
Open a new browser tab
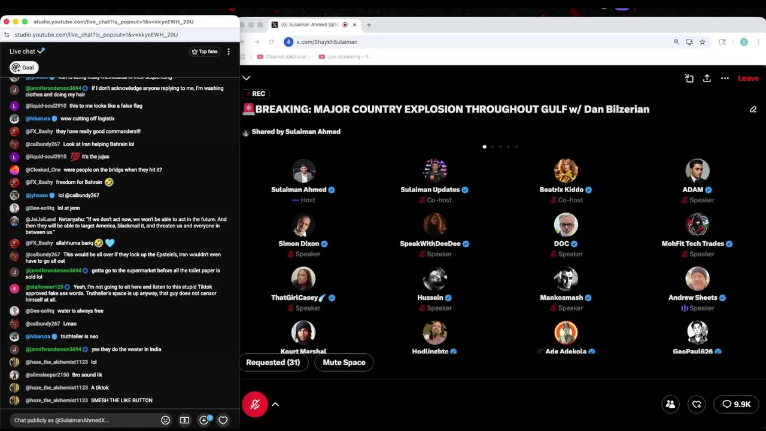[x=369, y=25]
